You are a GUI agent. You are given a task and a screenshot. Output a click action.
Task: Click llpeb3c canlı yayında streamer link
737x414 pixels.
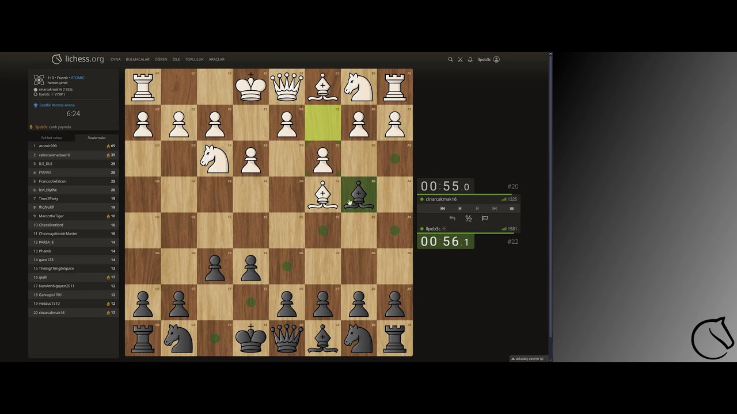point(53,127)
